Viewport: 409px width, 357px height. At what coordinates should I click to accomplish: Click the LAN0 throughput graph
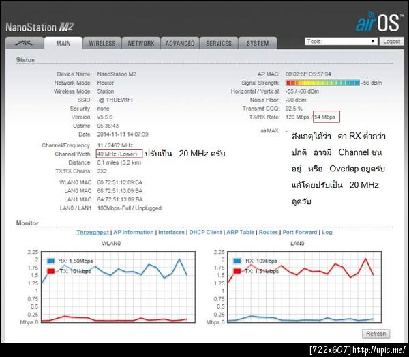[305, 287]
